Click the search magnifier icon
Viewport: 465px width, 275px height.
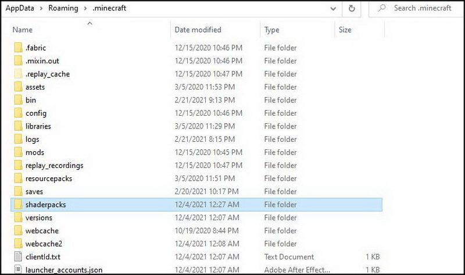pyautogui.click(x=382, y=8)
